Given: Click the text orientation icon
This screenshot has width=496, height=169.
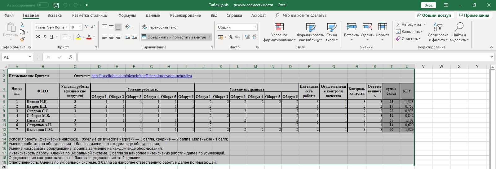Looking at the screenshot, I should pyautogui.click(x=128, y=27).
